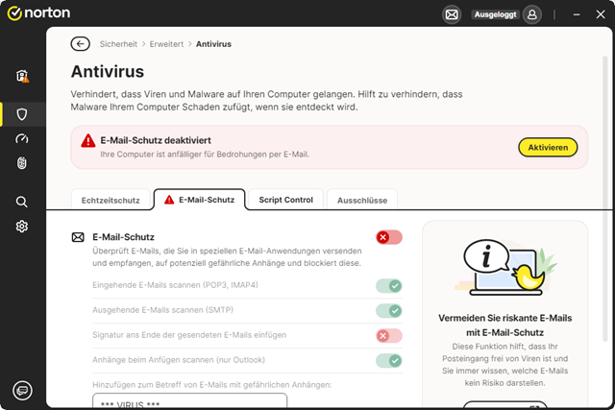Viewport: 615px width, 410px height.
Task: Toggle Signatur ans Ende einfügen switch
Action: 389,335
